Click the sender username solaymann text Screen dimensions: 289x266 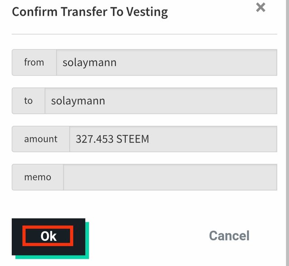tap(89, 62)
